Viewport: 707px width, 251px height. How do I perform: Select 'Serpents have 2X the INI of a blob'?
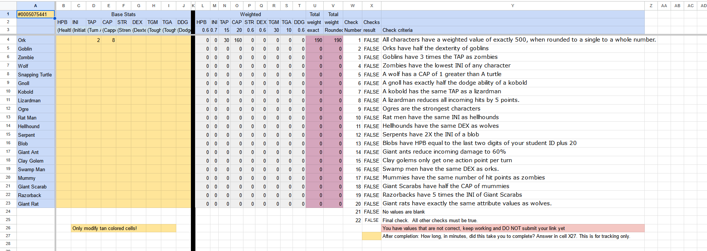tap(431, 134)
